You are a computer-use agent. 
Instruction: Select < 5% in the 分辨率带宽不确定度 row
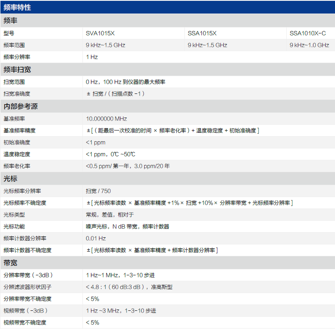(x=93, y=299)
